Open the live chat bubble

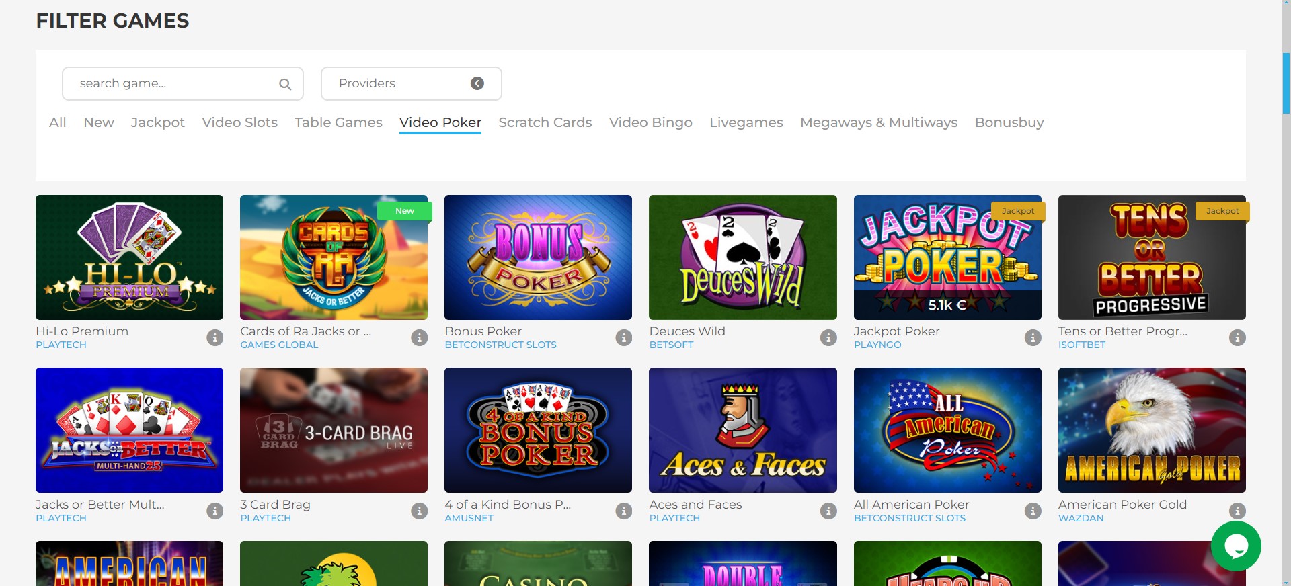coord(1236,546)
